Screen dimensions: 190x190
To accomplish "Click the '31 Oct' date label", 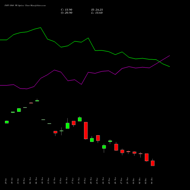I will 18,181.
